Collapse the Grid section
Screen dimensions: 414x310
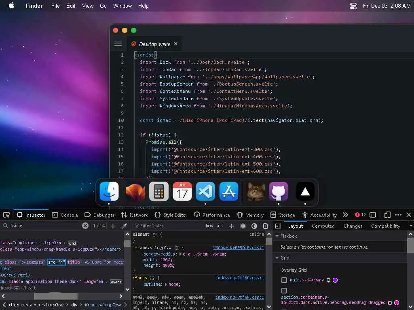click(277, 258)
